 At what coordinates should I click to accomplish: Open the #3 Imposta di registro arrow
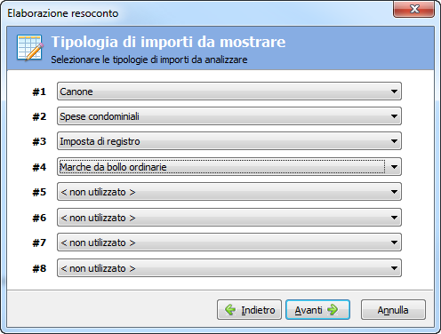click(394, 141)
